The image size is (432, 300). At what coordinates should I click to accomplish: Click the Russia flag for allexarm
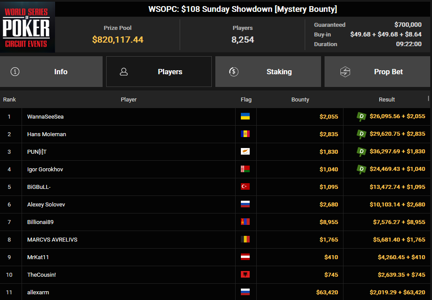click(245, 292)
